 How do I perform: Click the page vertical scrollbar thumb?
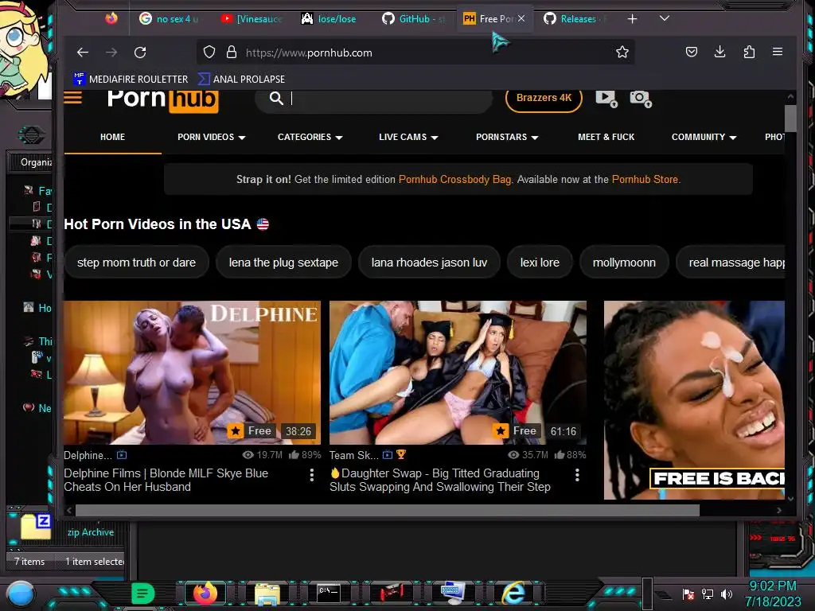790,119
